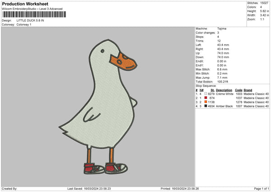This screenshot has width=271, height=192.
Task: Click the Height value 5.82 in
Action: click(264, 11)
